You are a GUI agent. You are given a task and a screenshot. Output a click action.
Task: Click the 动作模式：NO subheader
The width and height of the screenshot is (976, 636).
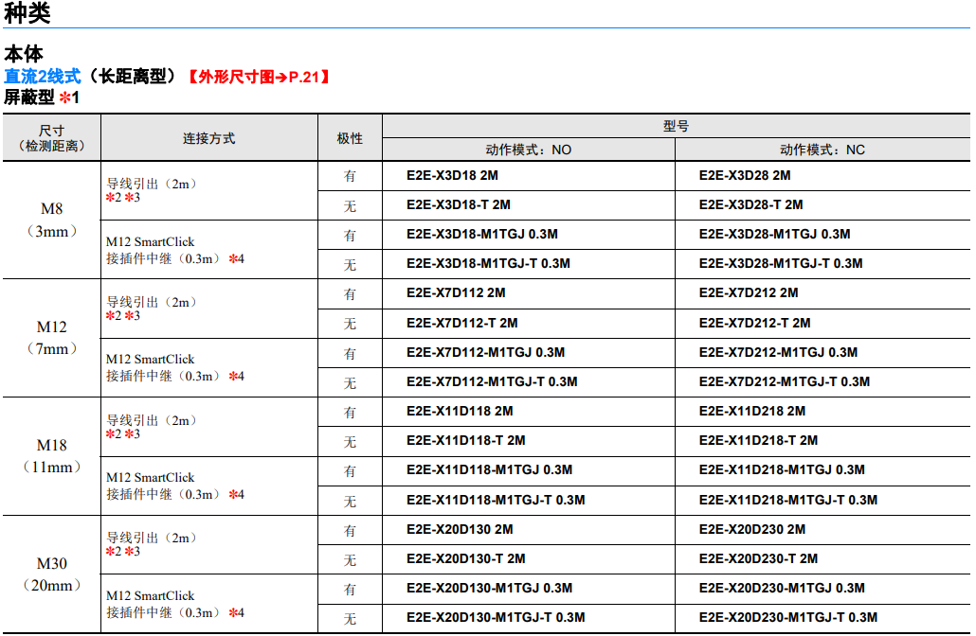(x=529, y=150)
